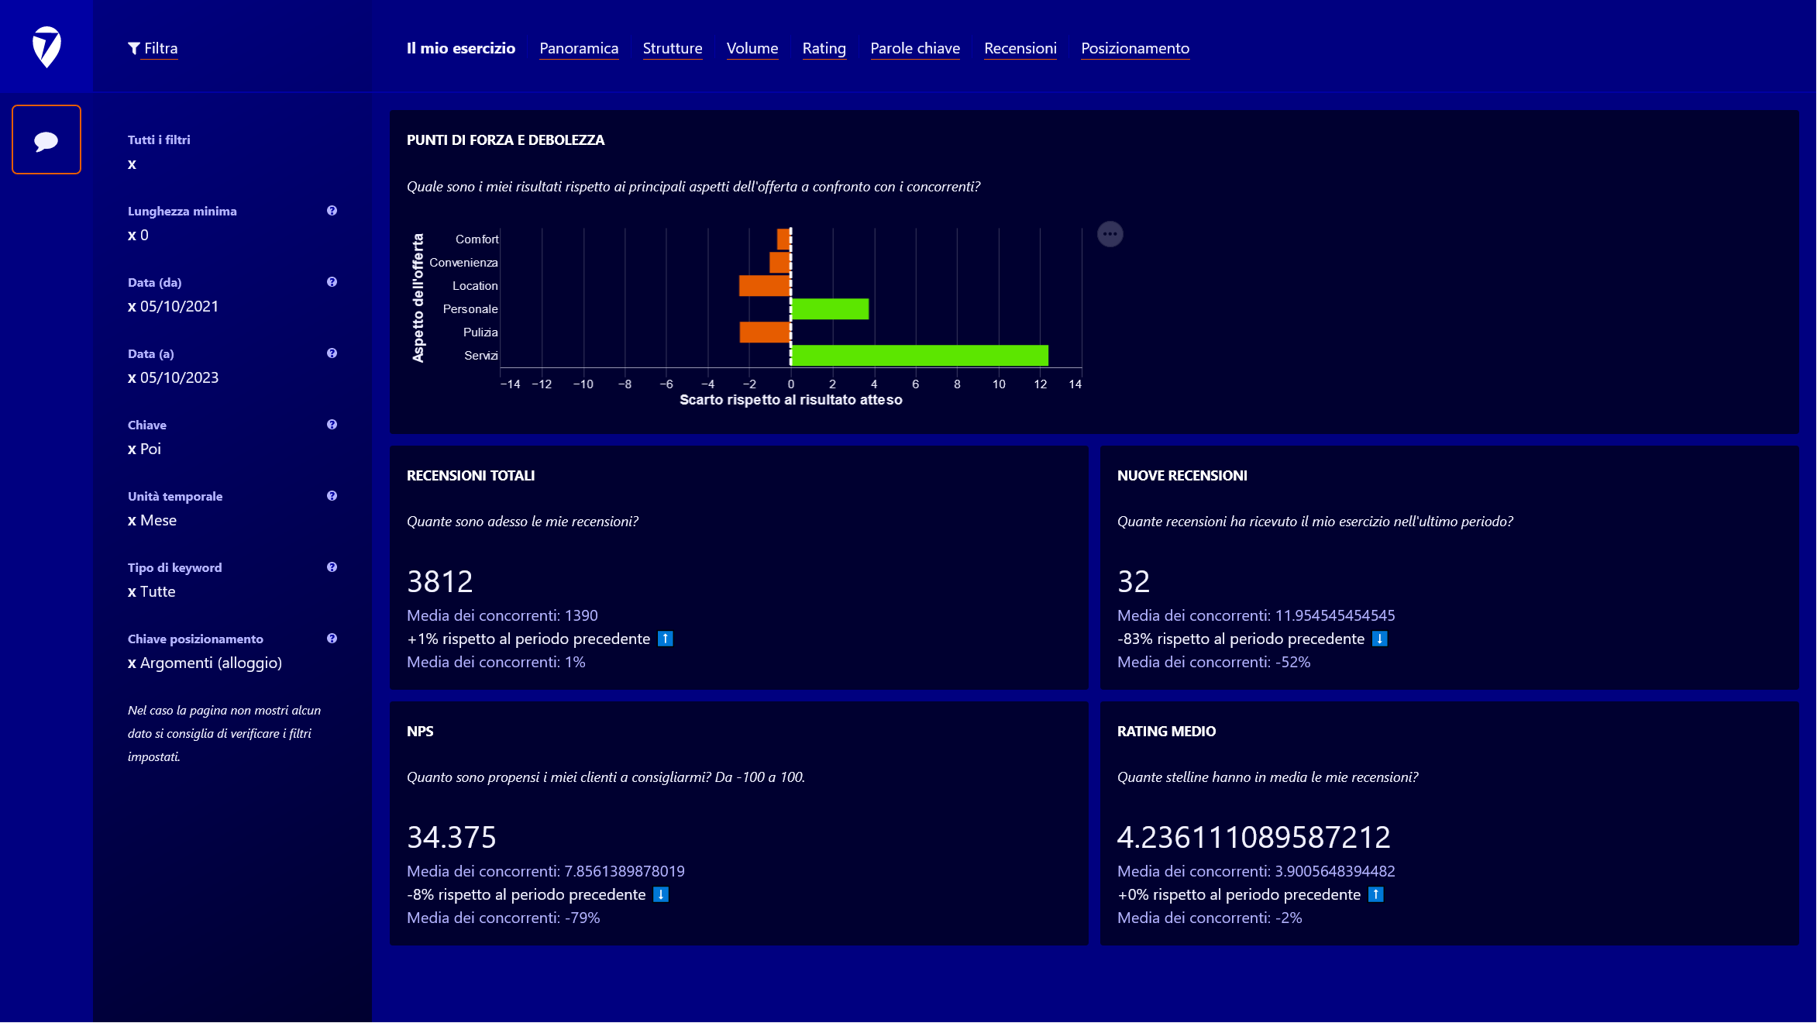
Task: Click the app logo icon
Action: pos(46,46)
